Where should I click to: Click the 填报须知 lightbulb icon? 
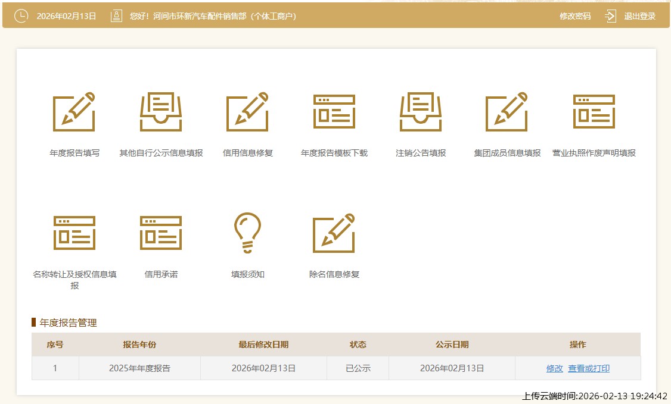click(247, 233)
